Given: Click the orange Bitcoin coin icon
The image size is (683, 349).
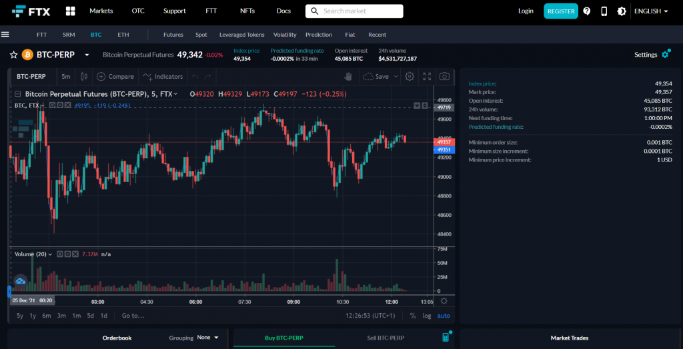Looking at the screenshot, I should [x=27, y=55].
